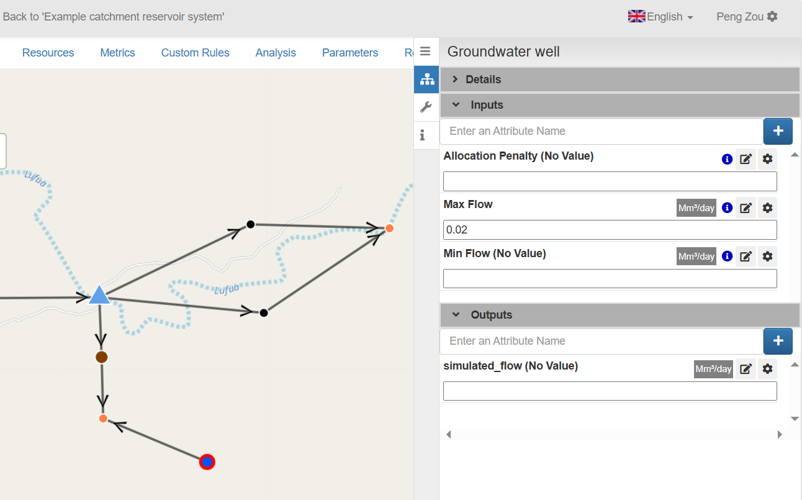Image resolution: width=802 pixels, height=500 pixels.
Task: Open the Custom Rules tab
Action: click(195, 53)
